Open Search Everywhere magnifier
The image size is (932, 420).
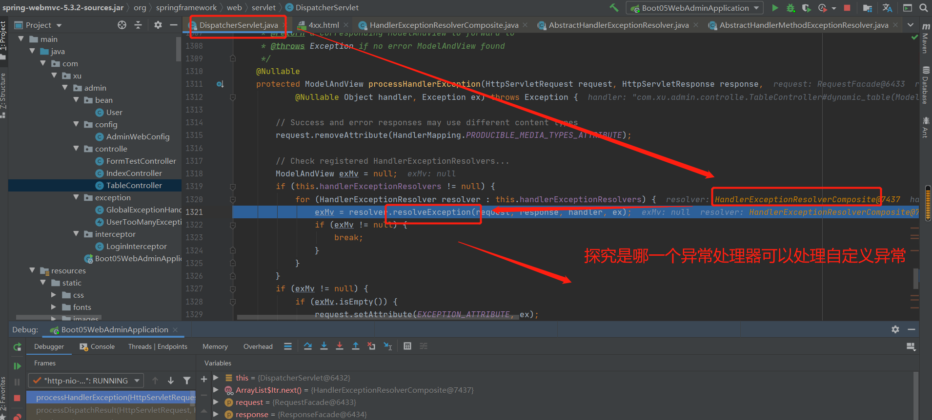point(924,8)
